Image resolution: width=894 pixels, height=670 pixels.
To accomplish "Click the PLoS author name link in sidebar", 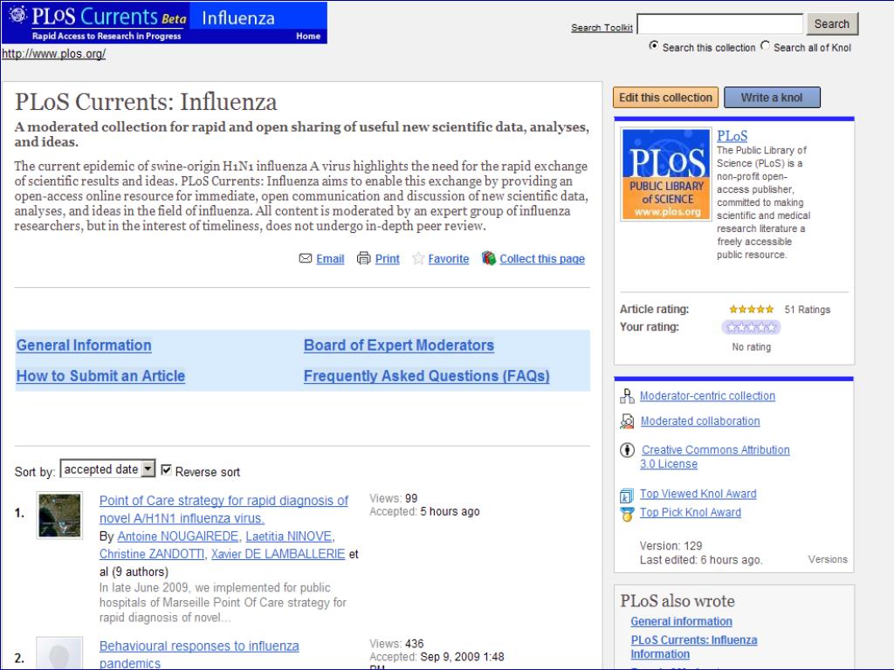I will click(x=732, y=135).
